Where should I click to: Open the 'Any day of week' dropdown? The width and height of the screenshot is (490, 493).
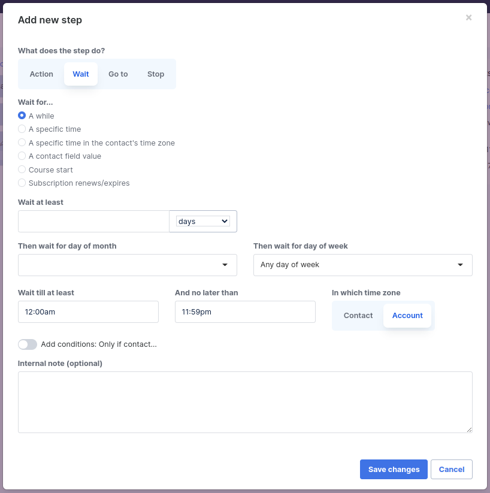coord(363,265)
